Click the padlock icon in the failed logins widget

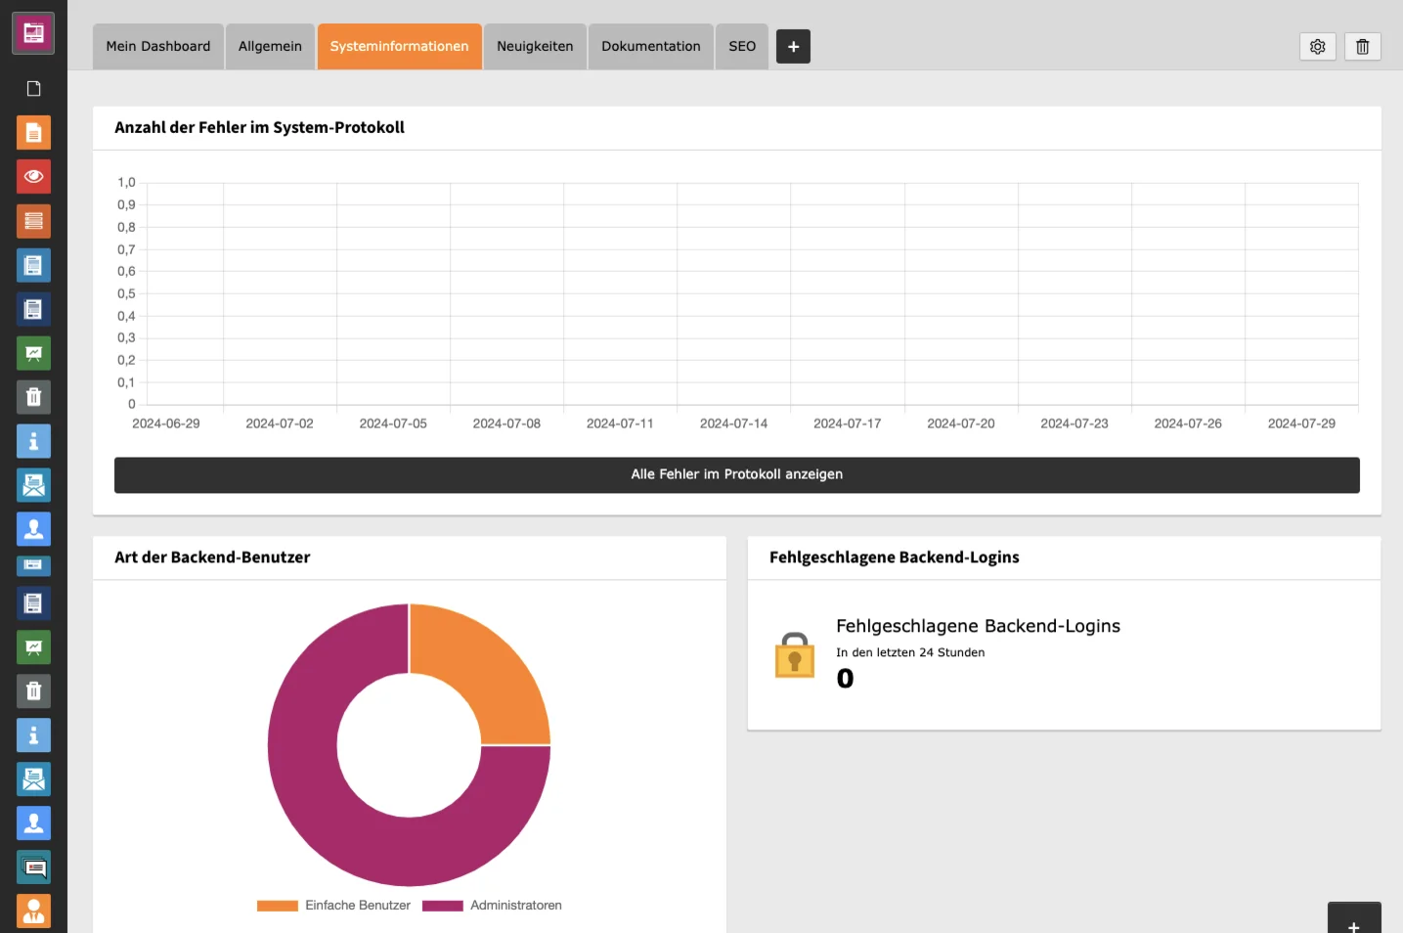coord(794,655)
